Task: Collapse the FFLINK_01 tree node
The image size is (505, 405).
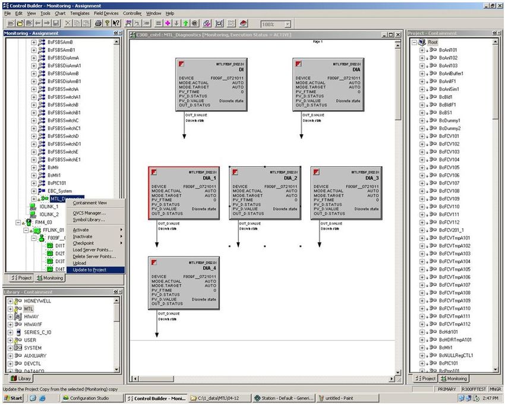Action: coord(26,230)
